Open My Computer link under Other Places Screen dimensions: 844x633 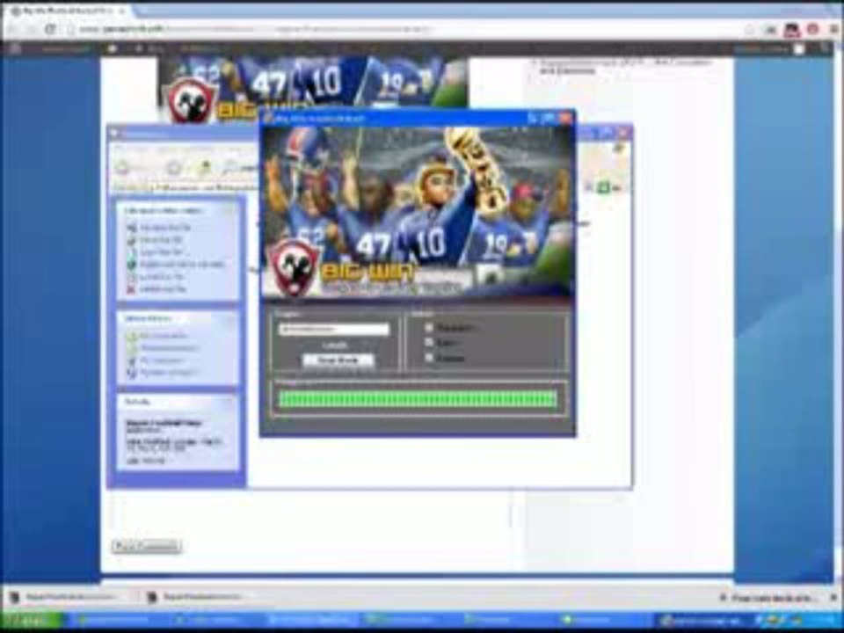156,360
